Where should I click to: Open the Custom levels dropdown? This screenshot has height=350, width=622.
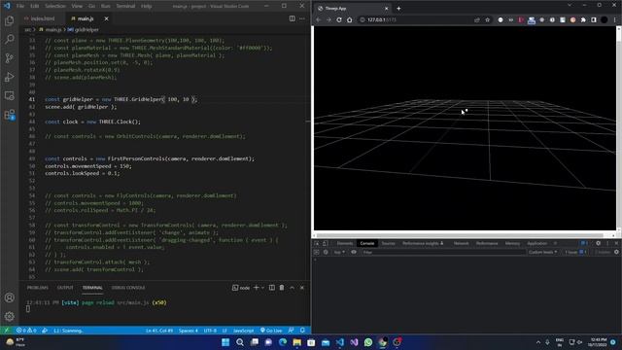point(542,252)
